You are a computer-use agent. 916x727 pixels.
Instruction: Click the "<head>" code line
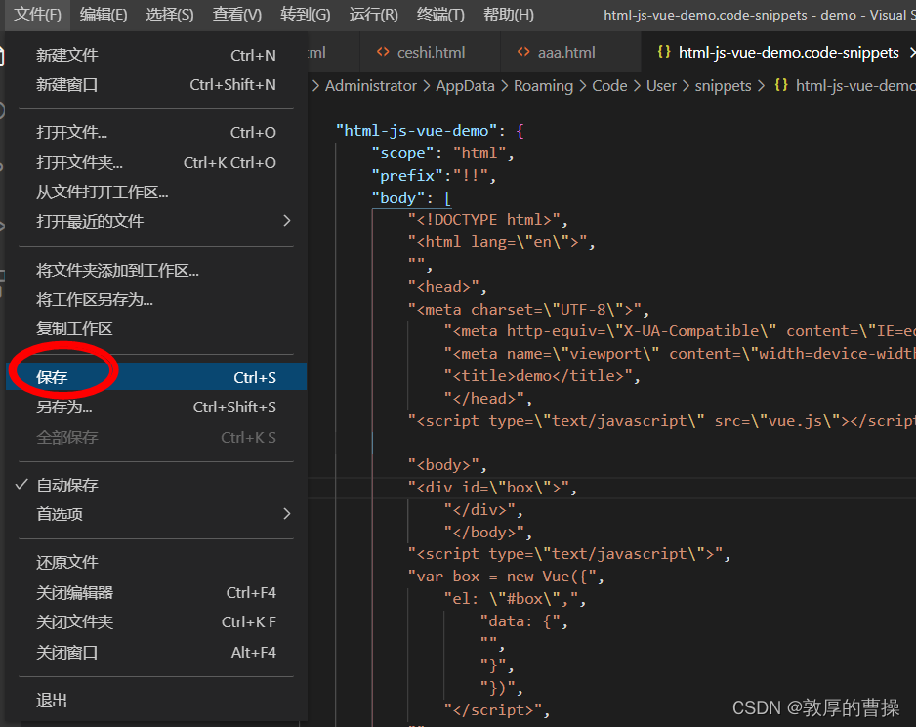pyautogui.click(x=447, y=287)
